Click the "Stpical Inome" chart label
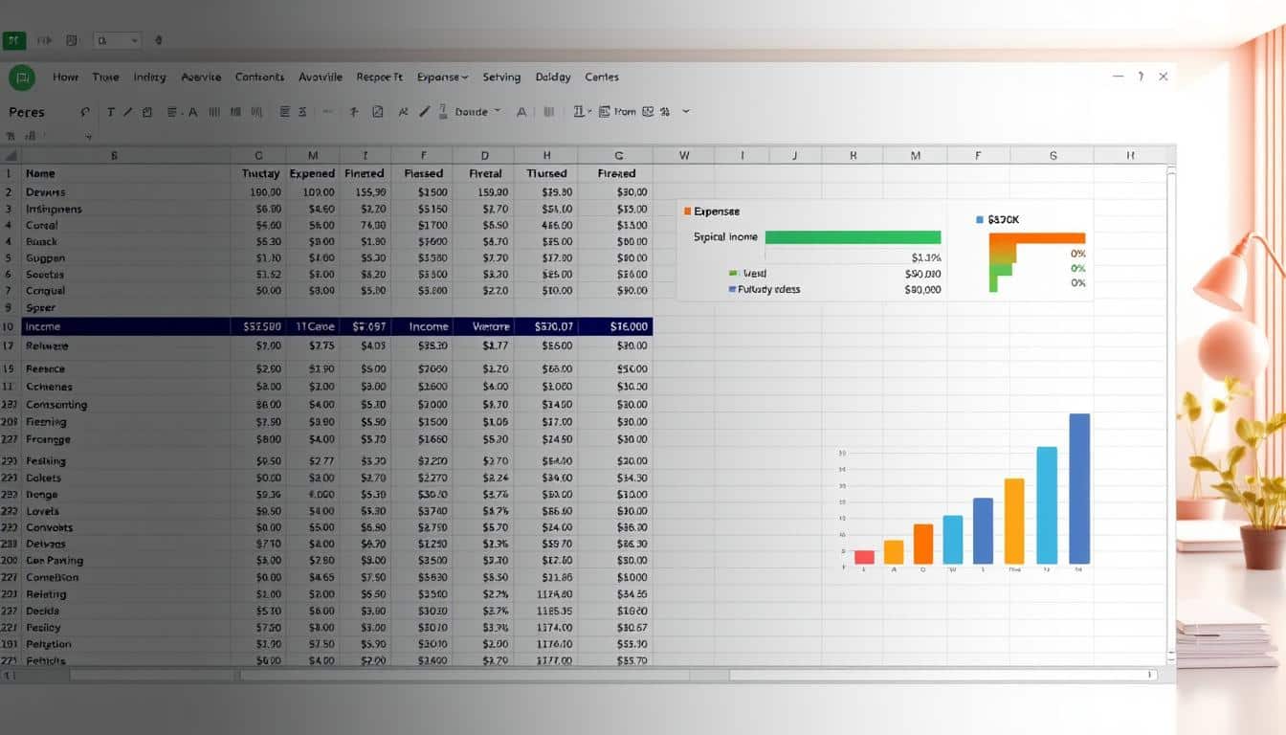Image resolution: width=1286 pixels, height=735 pixels. click(x=725, y=236)
